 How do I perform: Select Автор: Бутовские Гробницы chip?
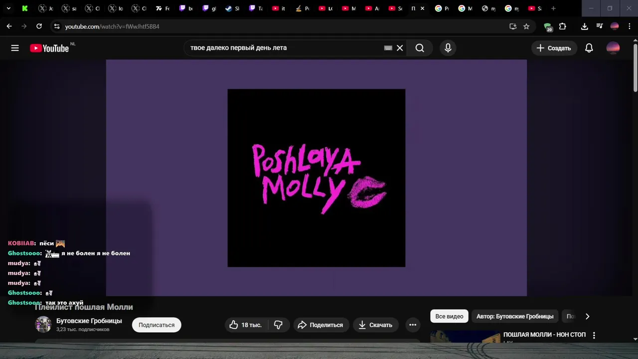click(515, 316)
